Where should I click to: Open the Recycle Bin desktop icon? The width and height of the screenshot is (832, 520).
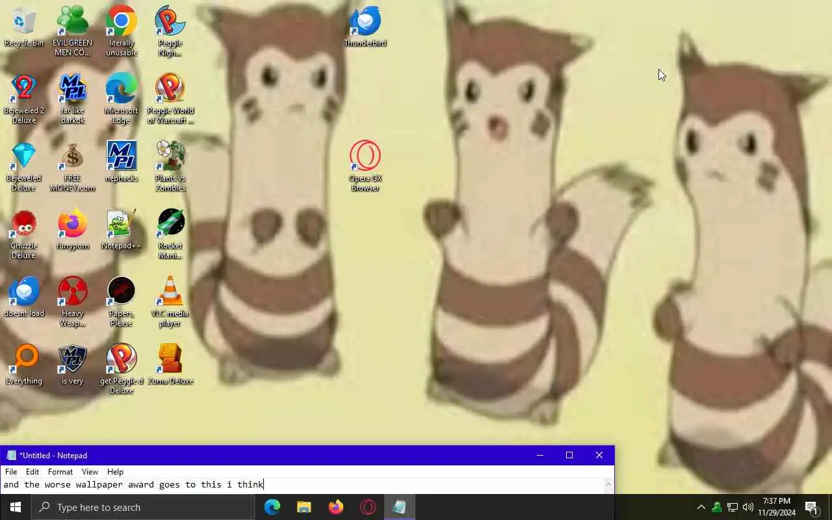tap(24, 27)
